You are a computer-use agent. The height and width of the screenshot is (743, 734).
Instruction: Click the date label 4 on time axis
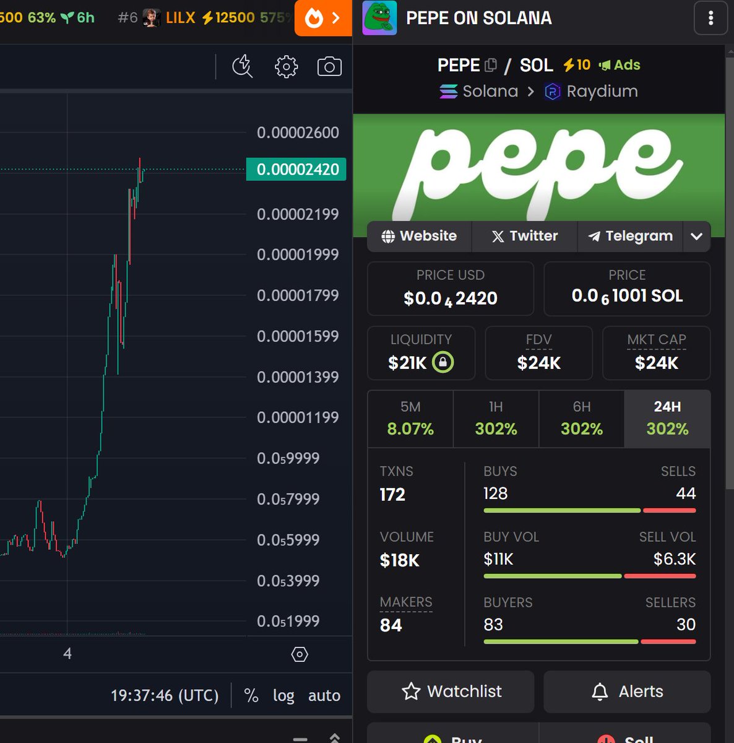67,654
